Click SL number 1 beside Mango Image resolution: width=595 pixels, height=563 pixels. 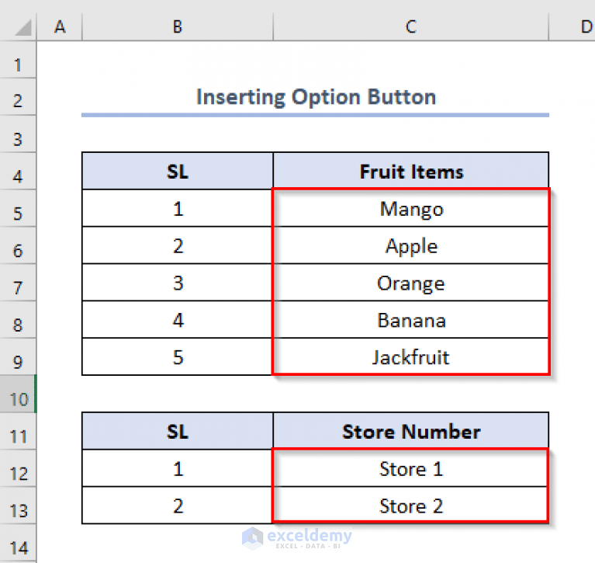178,209
